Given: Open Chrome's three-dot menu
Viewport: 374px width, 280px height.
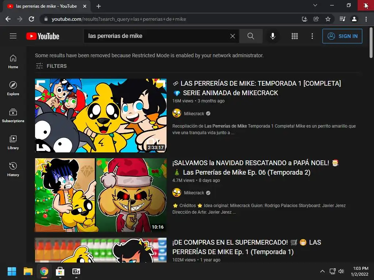Looking at the screenshot, I should pyautogui.click(x=366, y=19).
